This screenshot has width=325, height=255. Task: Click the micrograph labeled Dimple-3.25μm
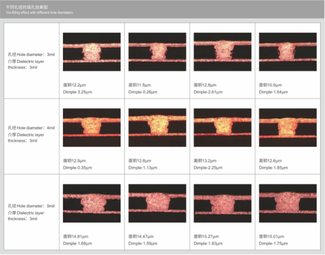(92, 52)
